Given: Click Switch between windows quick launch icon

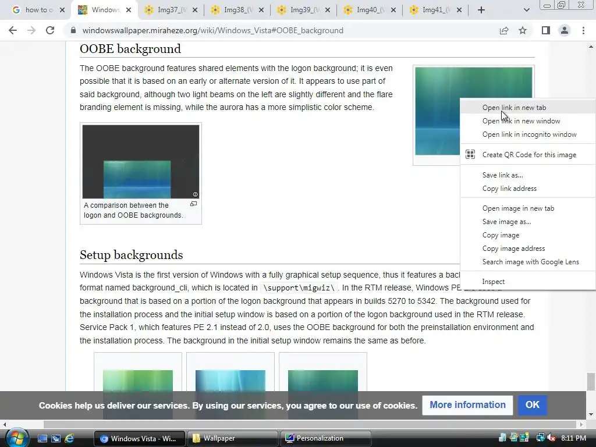Looking at the screenshot, I should [56, 438].
